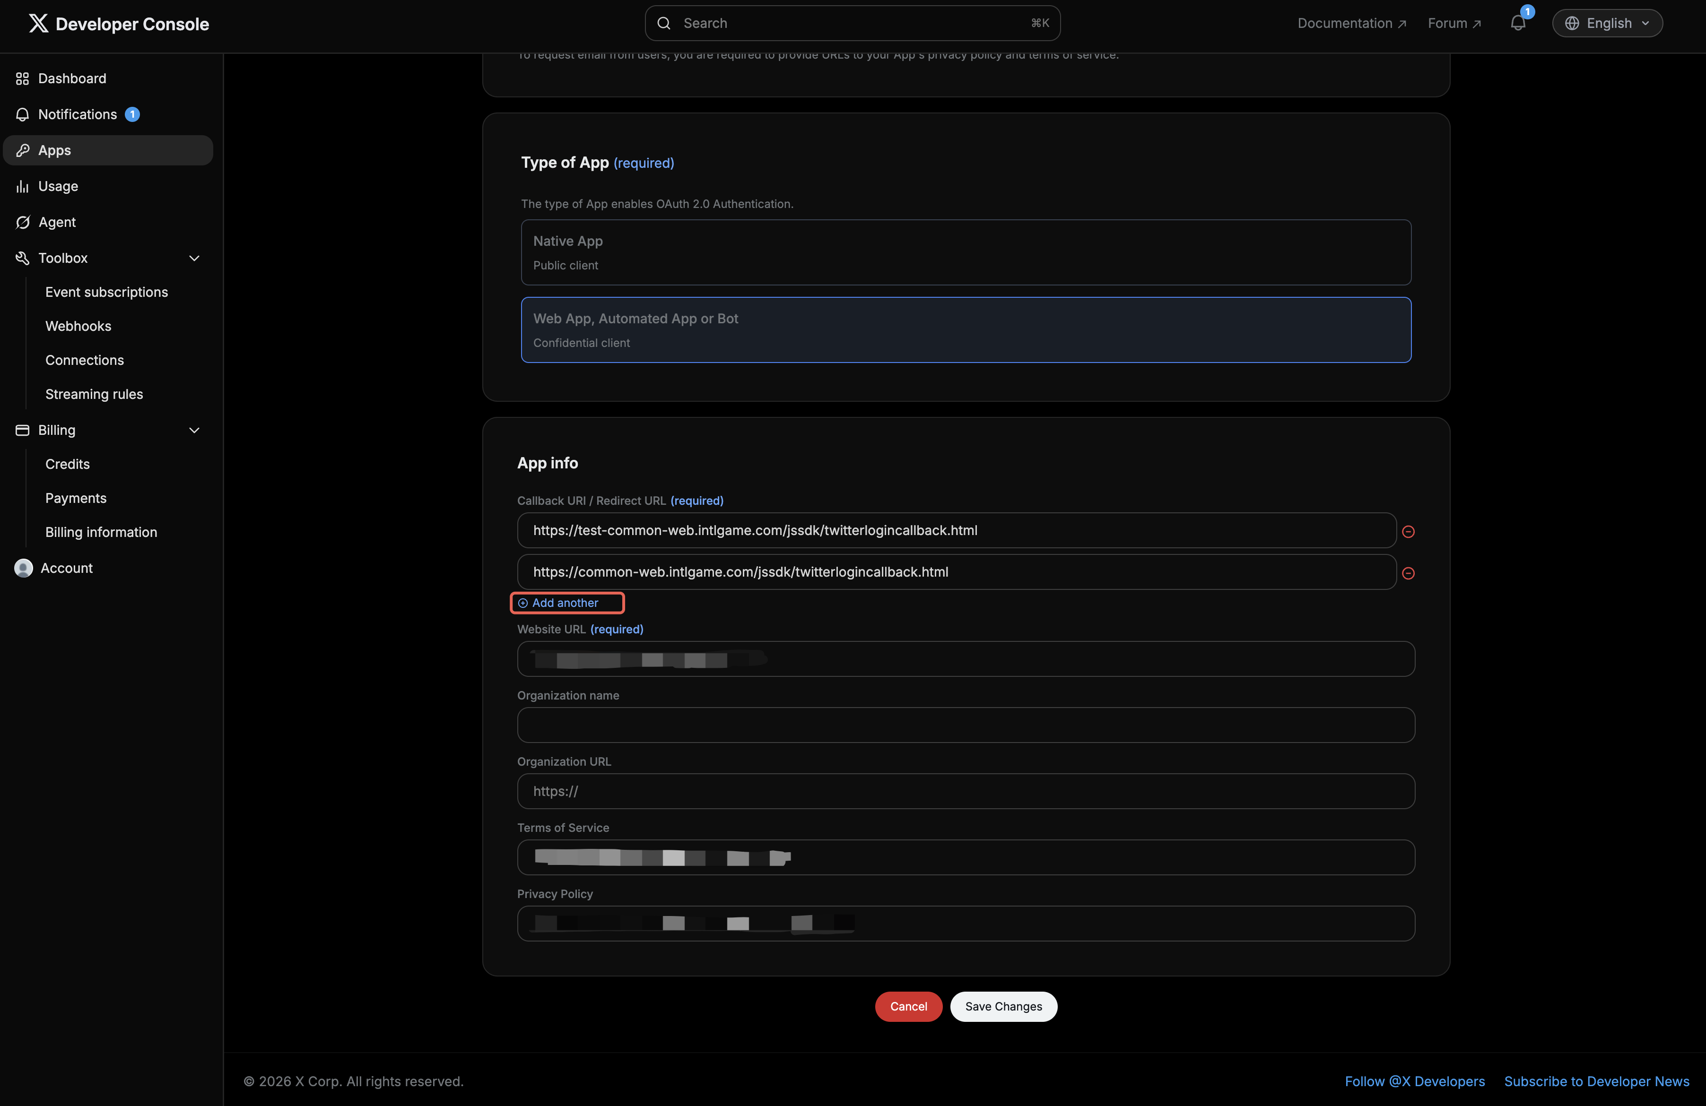The height and width of the screenshot is (1106, 1706).
Task: Click the Notifications bell sidebar icon
Action: point(22,114)
